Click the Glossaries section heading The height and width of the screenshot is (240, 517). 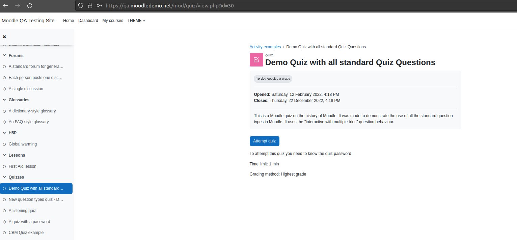click(x=19, y=100)
